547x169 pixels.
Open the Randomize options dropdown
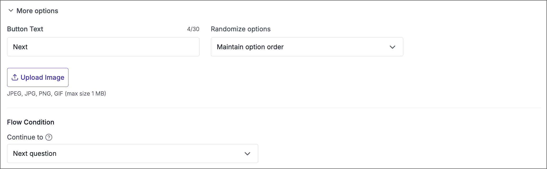(307, 47)
